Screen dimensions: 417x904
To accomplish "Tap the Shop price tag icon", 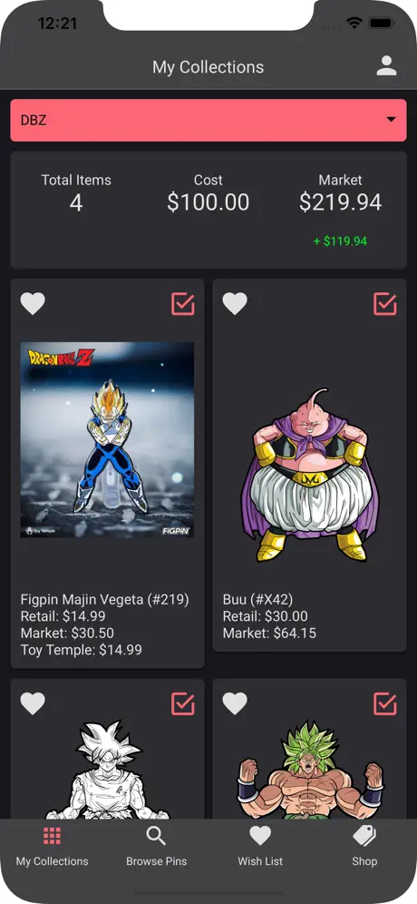I will coord(364,835).
